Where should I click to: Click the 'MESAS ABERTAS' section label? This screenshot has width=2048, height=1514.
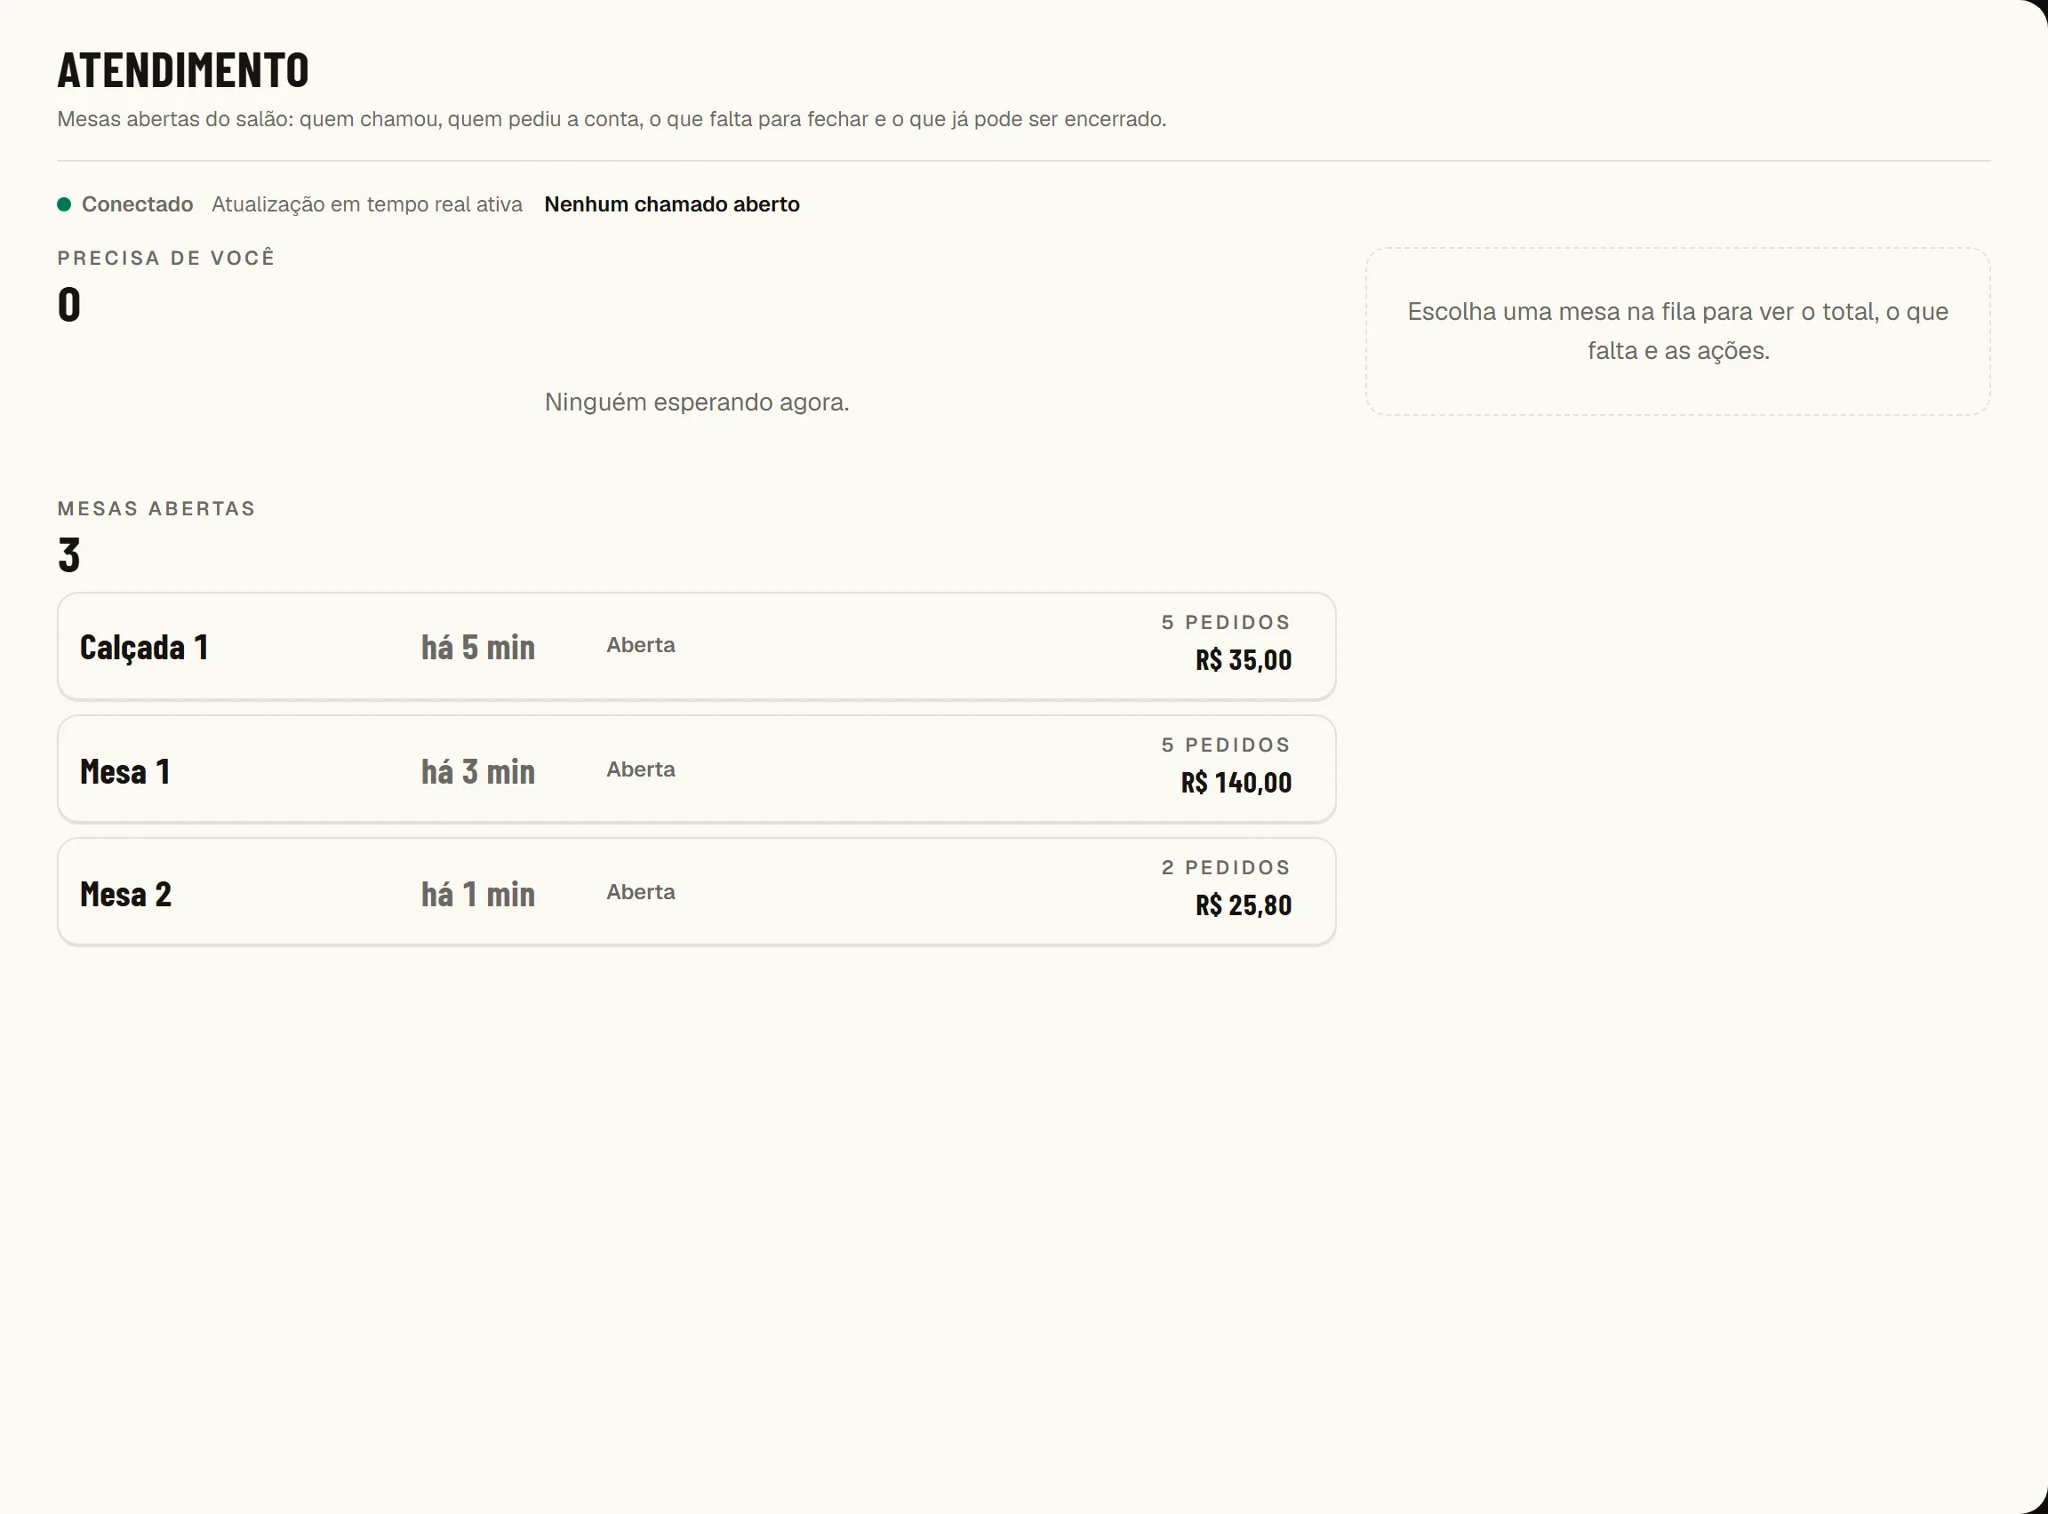point(156,508)
